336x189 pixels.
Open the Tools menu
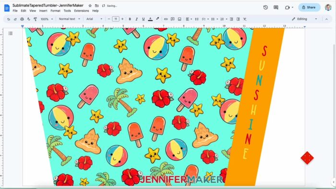[x=67, y=11]
